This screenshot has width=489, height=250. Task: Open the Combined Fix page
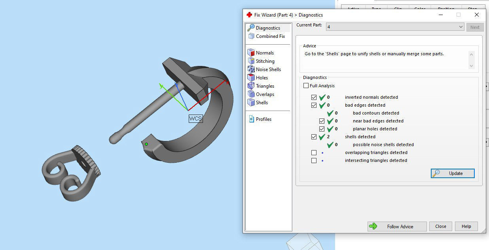pos(266,36)
